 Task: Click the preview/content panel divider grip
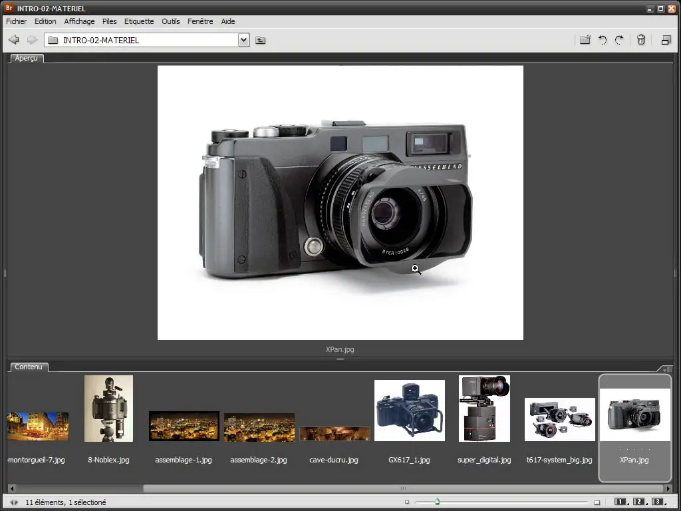(340, 359)
